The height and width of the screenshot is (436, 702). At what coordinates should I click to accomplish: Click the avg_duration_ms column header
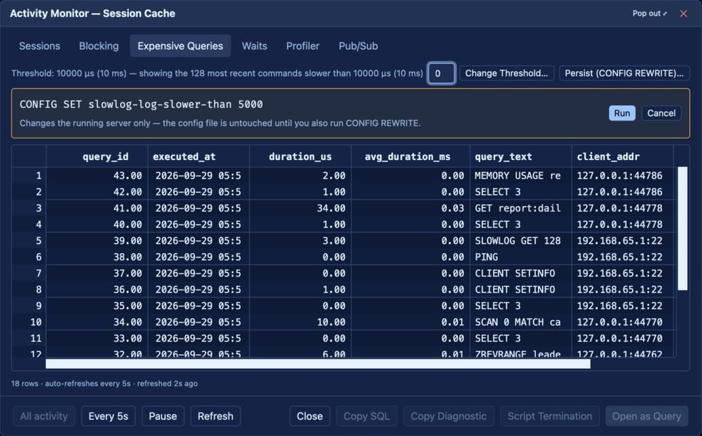[x=410, y=157]
